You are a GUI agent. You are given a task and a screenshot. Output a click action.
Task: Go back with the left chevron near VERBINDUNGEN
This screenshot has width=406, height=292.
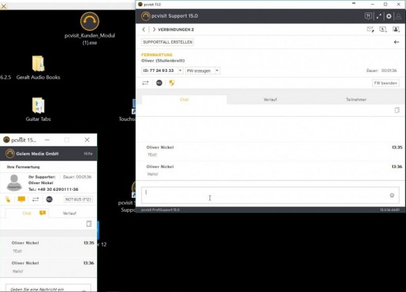tap(143, 29)
